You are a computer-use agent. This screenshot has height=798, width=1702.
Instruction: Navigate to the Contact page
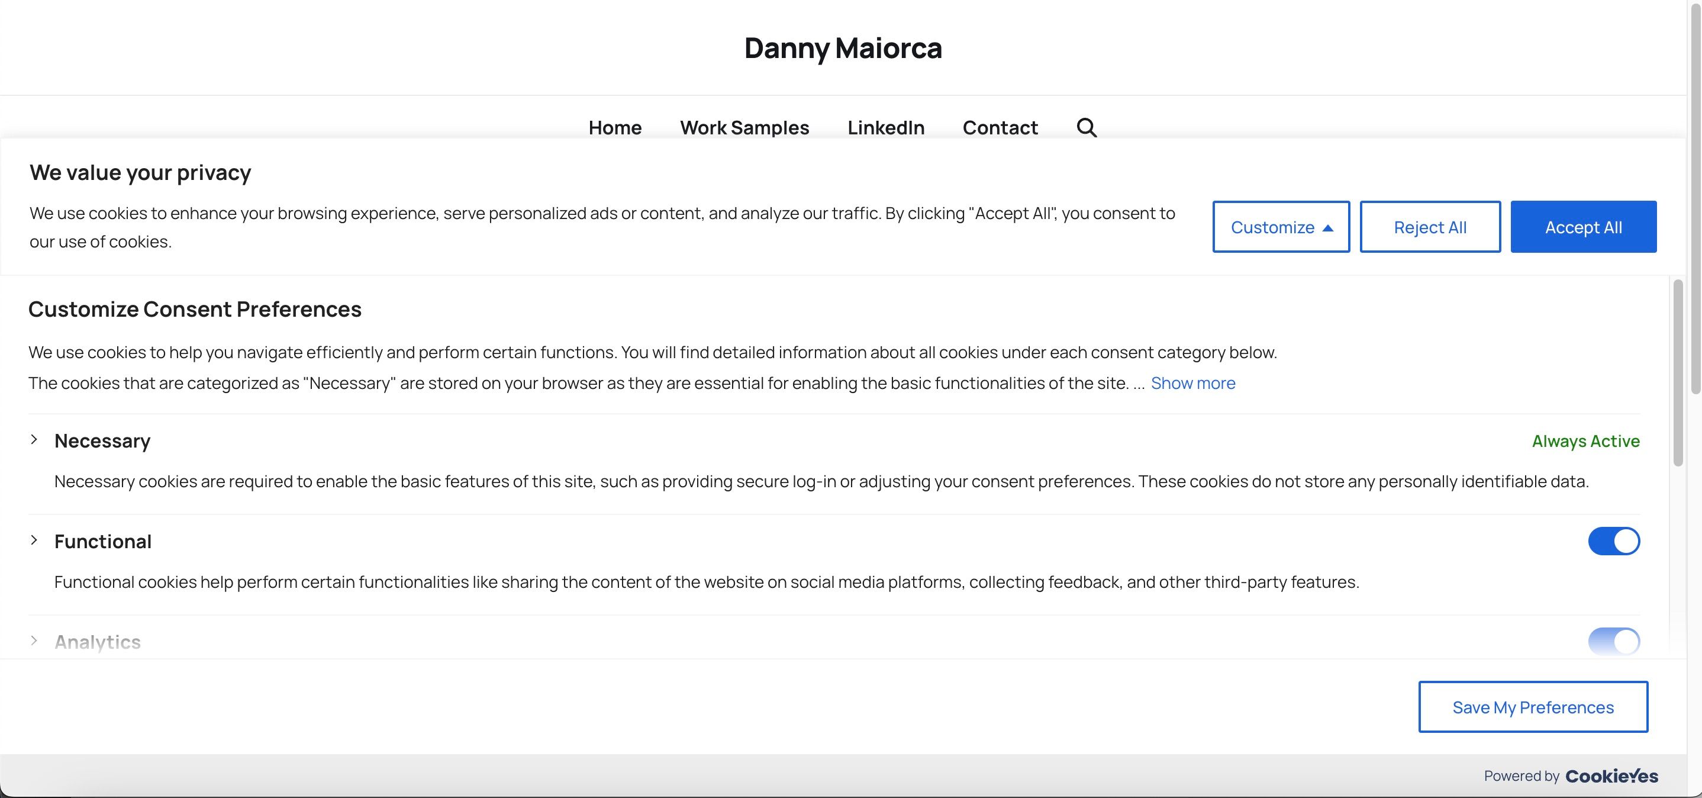(x=1000, y=128)
